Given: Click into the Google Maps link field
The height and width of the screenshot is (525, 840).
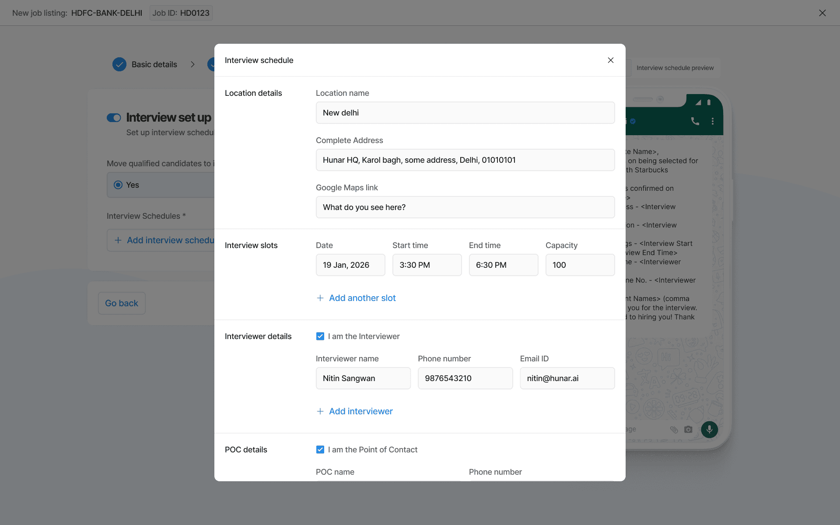Looking at the screenshot, I should [x=465, y=207].
